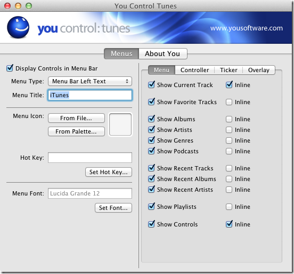The image size is (294, 274).
Task: Open the Controller tab
Action: (x=194, y=70)
